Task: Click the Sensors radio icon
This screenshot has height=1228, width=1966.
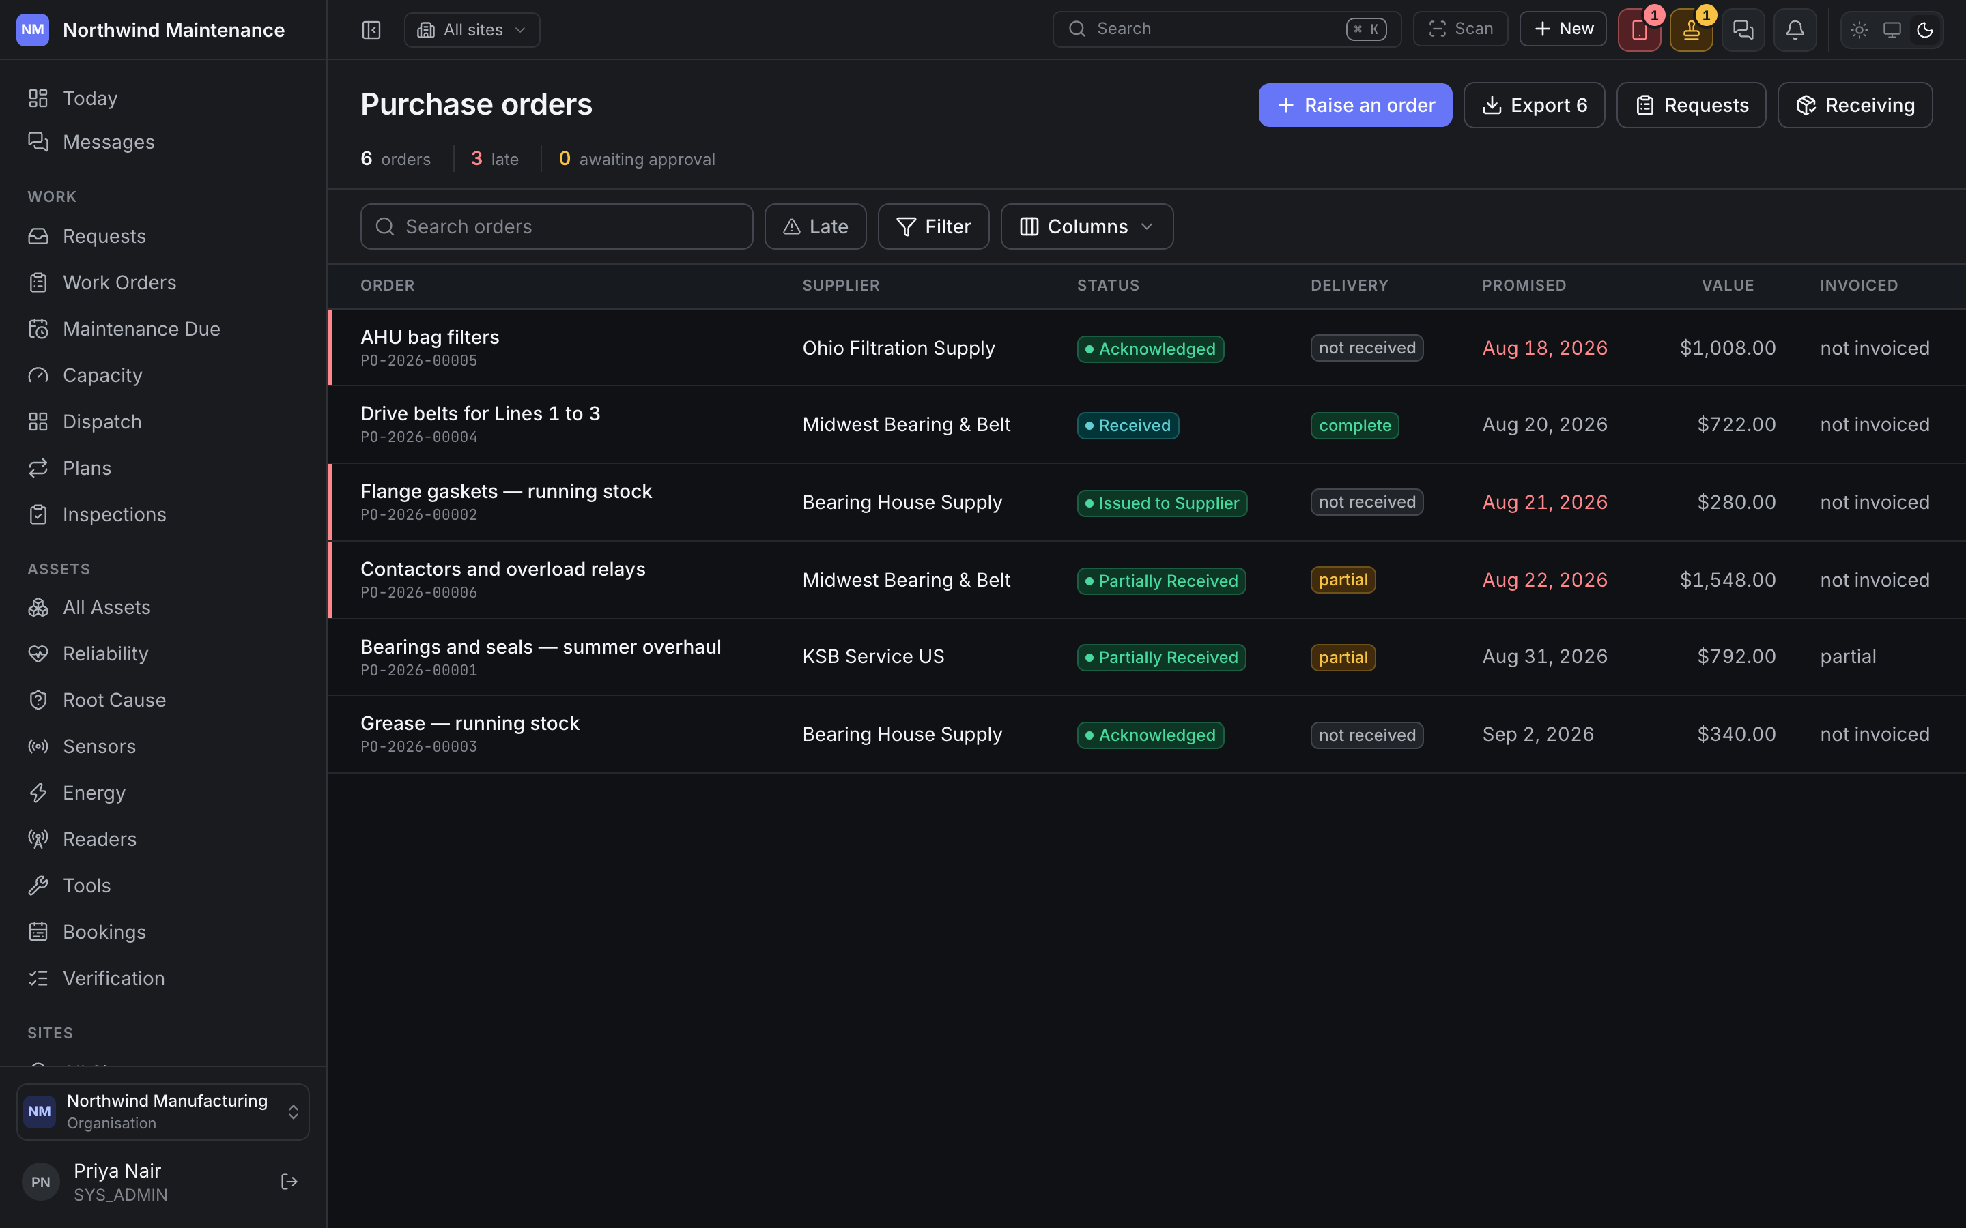Action: 38,746
